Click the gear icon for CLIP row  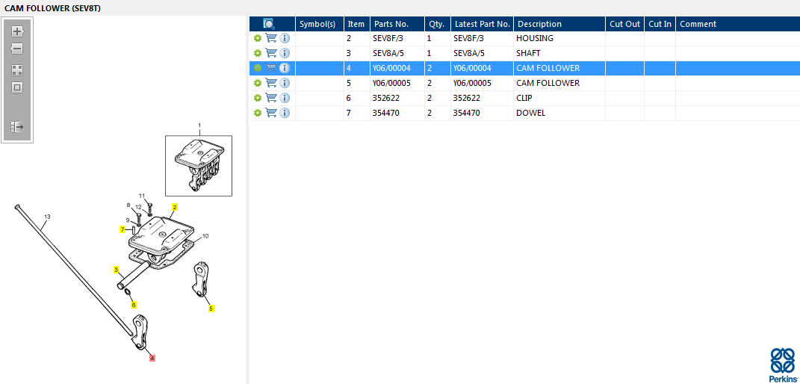[x=258, y=98]
